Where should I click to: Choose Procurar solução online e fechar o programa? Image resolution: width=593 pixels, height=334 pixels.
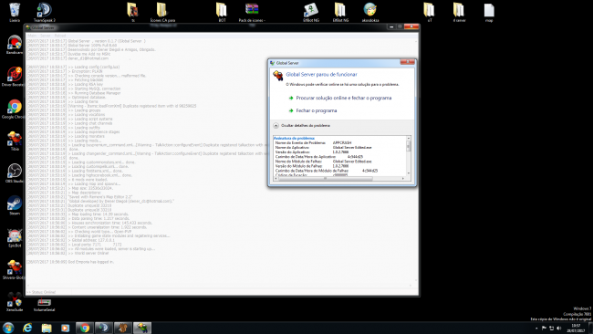(343, 98)
